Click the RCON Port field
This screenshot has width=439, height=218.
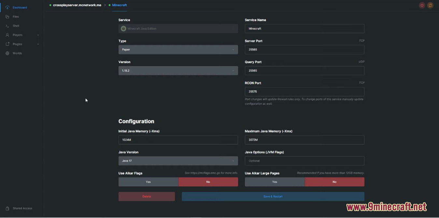pos(304,92)
